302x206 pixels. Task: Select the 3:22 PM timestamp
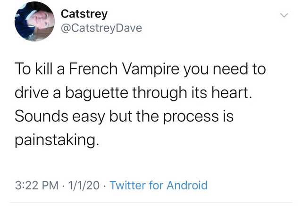[37, 185]
